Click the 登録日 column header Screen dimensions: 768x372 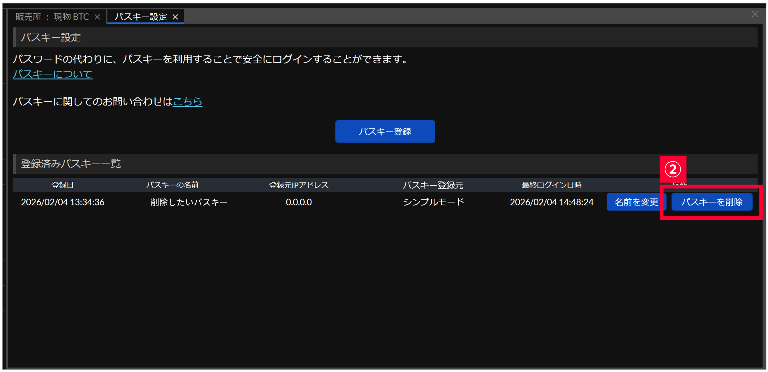pos(62,185)
